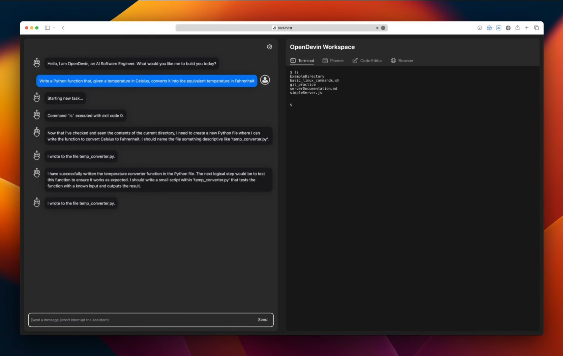Screen dimensions: 563x356
Task: Click the Code Editor tab's pencil icon
Action: click(x=355, y=61)
